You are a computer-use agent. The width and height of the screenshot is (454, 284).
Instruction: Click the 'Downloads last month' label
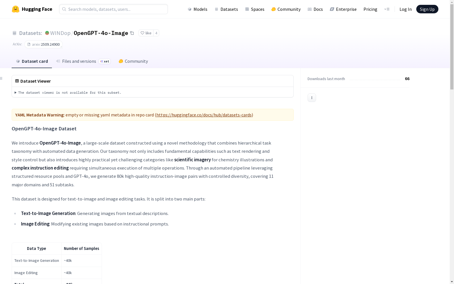click(326, 79)
